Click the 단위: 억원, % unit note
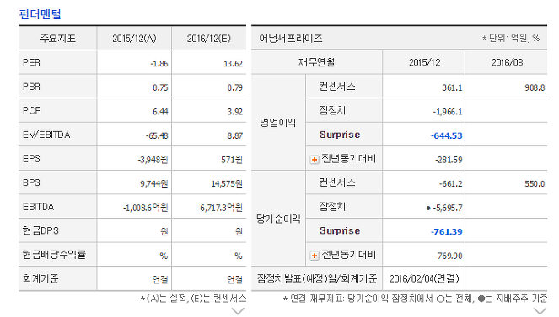This screenshot has width=559, height=317. pos(511,38)
